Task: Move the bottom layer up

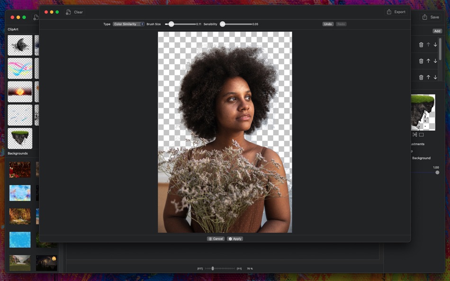Action: (x=428, y=78)
